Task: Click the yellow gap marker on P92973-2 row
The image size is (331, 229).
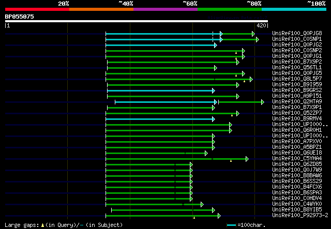Action: [x=194, y=218]
